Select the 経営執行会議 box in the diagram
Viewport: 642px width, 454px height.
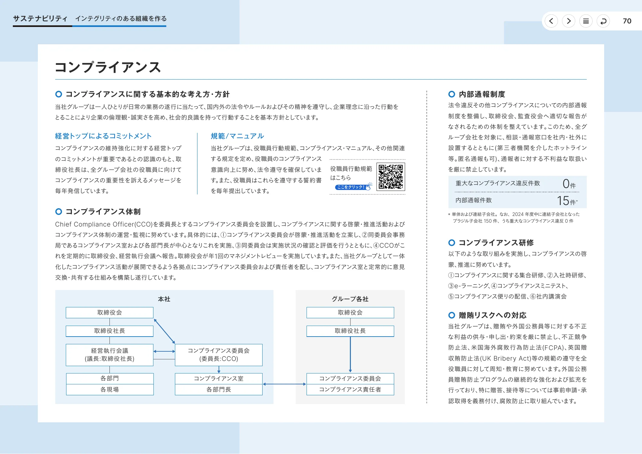(109, 355)
